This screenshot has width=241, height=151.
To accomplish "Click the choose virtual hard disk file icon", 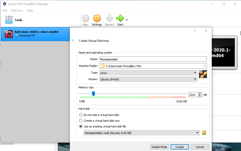I will (x=204, y=133).
